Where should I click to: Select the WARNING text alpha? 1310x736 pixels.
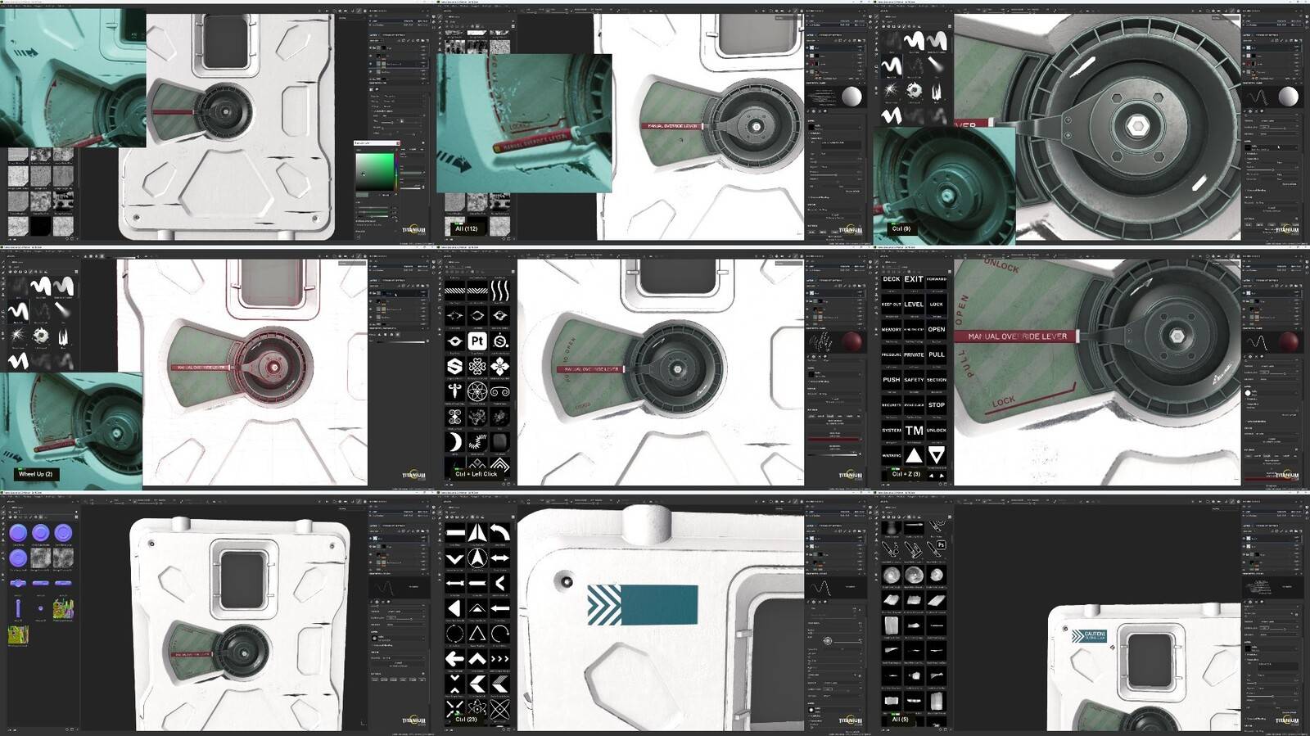pos(892,455)
